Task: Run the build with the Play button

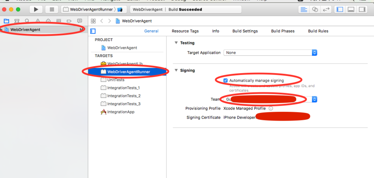Action: 36,10
